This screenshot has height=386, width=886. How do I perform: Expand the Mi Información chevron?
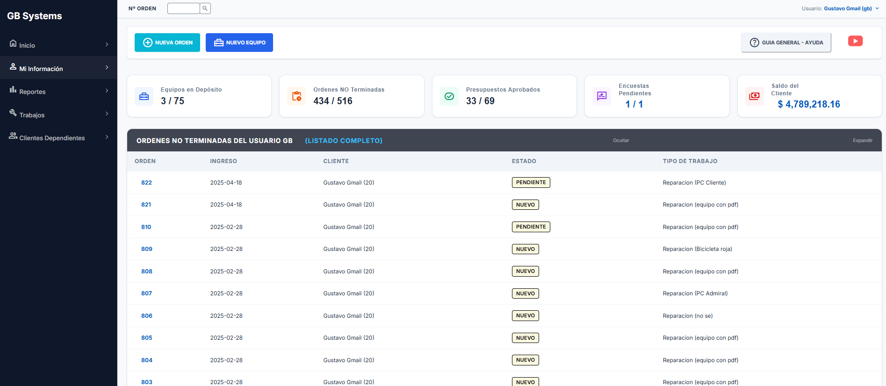(x=107, y=68)
